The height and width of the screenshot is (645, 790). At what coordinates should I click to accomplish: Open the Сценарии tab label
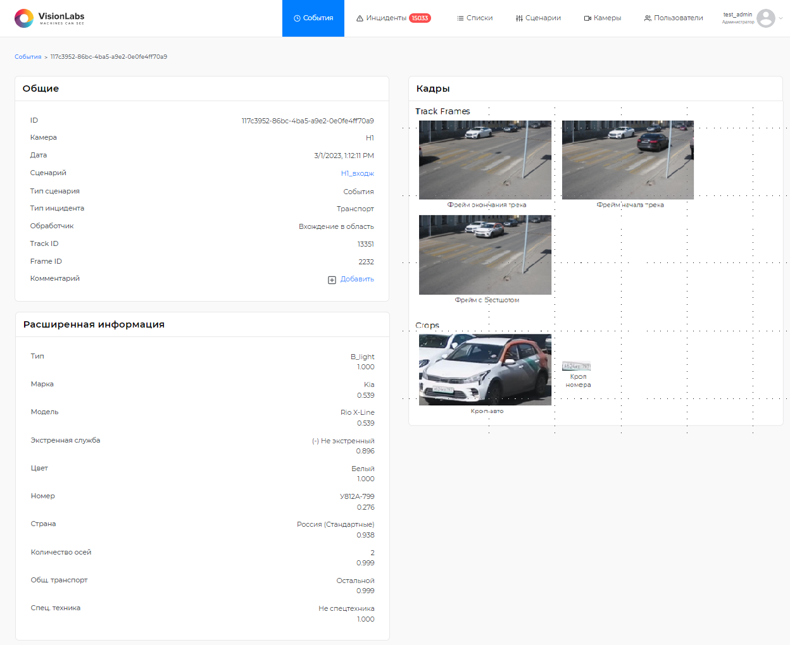[543, 18]
